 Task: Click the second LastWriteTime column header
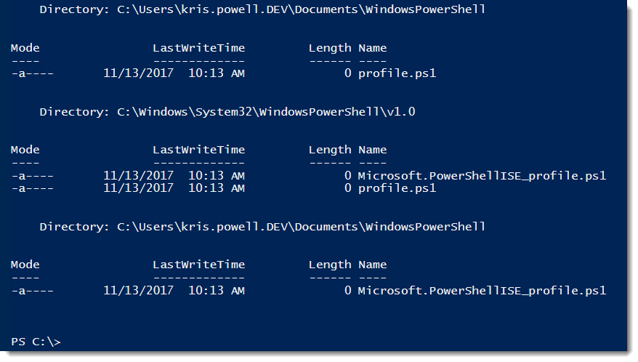click(199, 150)
